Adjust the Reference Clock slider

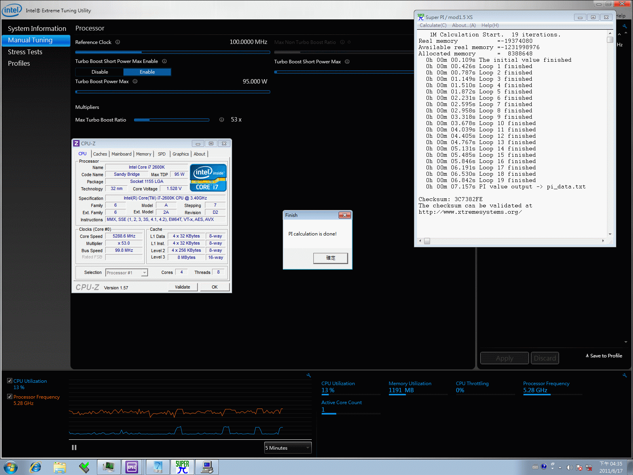pyautogui.click(x=172, y=52)
